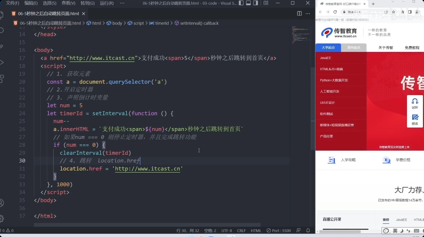This screenshot has height=237, width=424.
Task: Click file name breadcrumb in editor
Action: pos(47,23)
